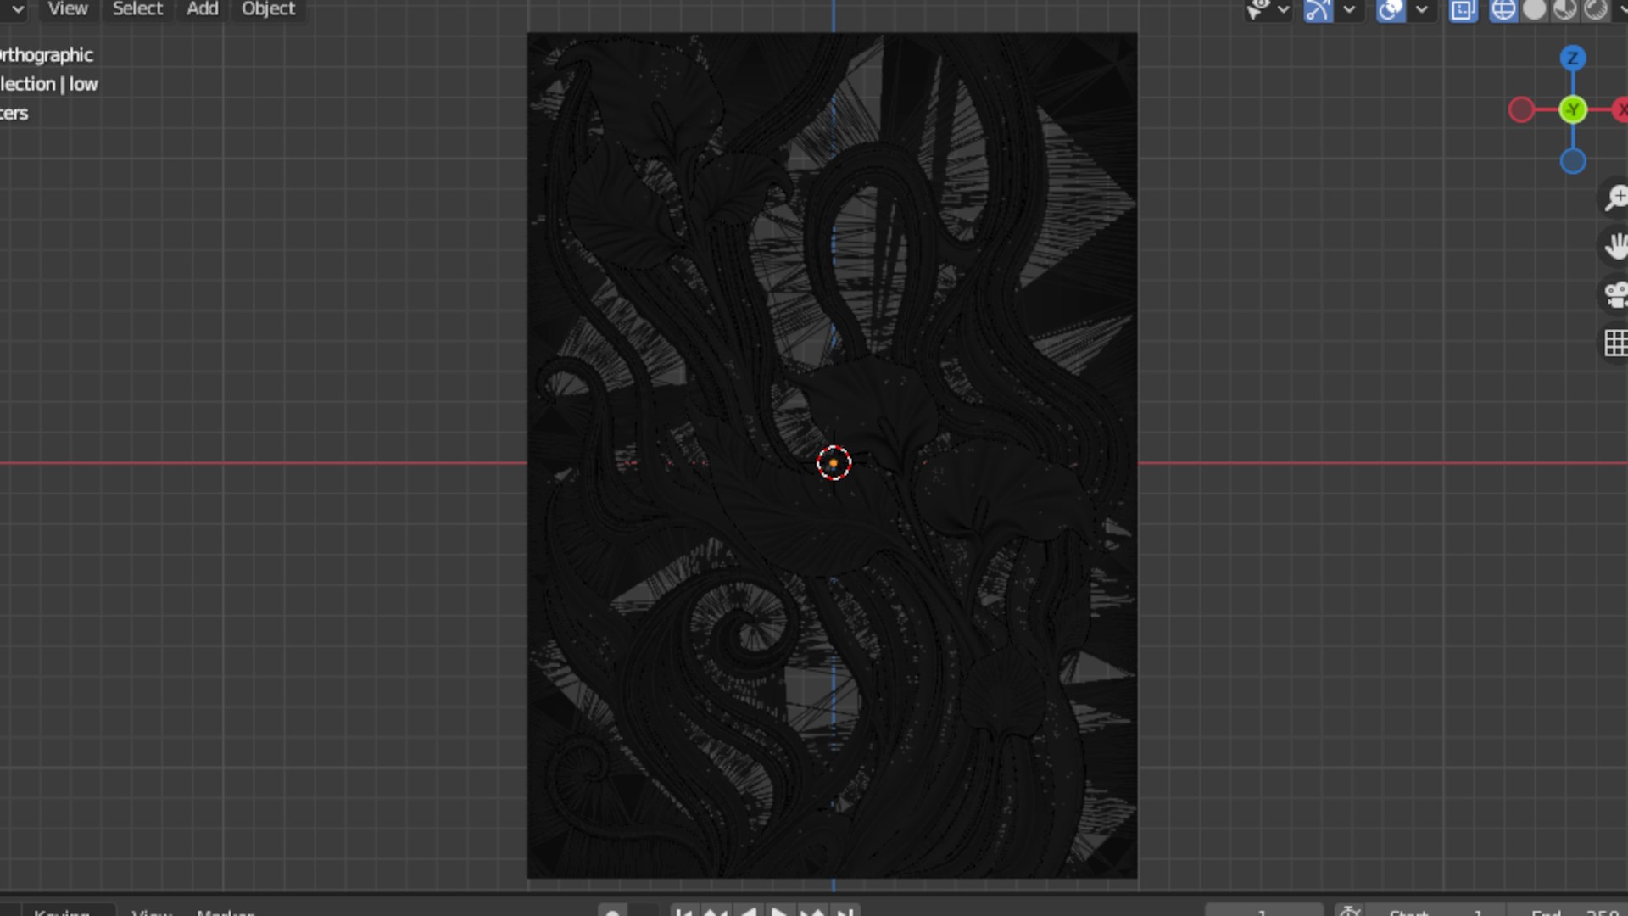Open the Select menu
The width and height of the screenshot is (1628, 916).
click(x=137, y=9)
